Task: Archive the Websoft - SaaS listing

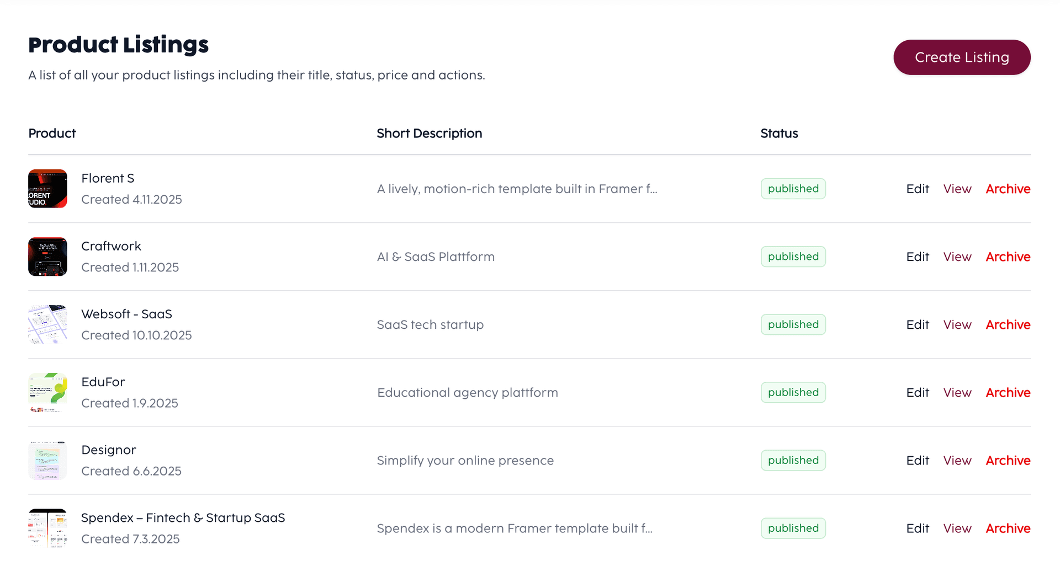Action: [x=1008, y=324]
